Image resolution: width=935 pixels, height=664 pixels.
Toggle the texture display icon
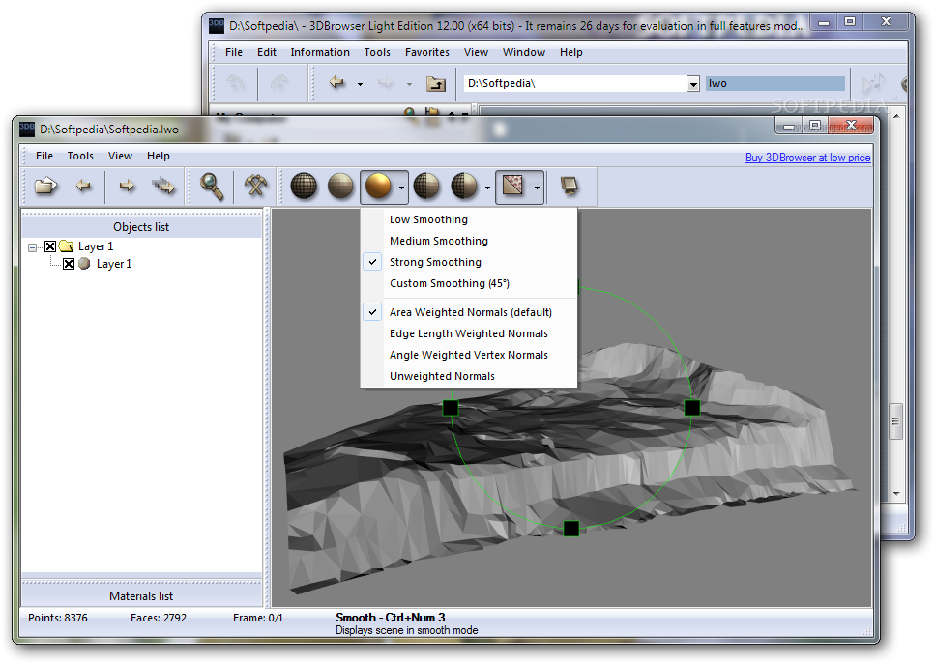coord(512,186)
